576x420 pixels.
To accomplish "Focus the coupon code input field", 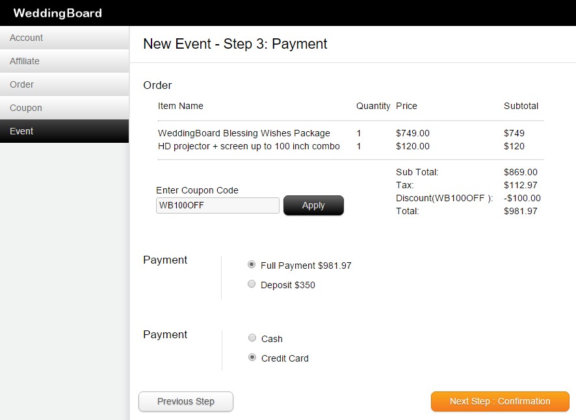I will (x=218, y=205).
